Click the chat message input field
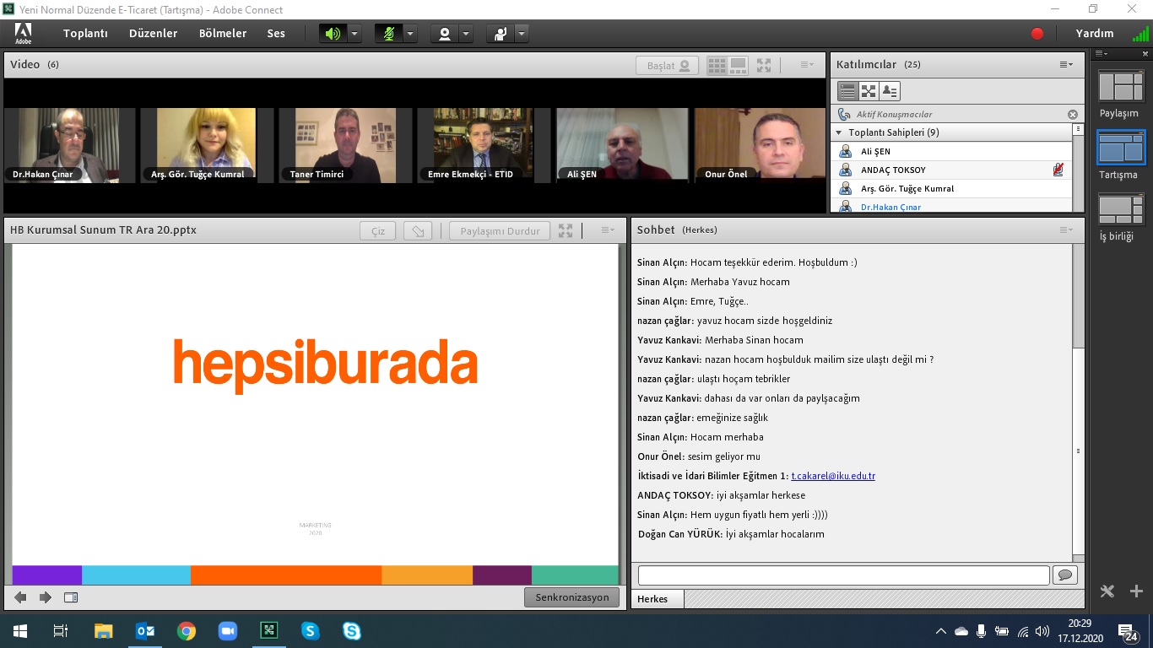Viewport: 1153px width, 648px height. 843,575
